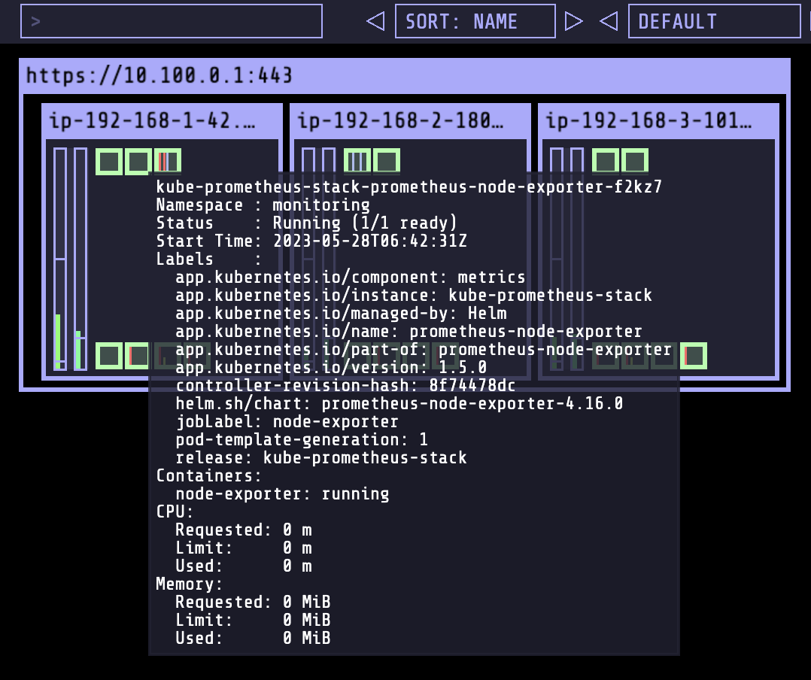This screenshot has width=811, height=680.
Task: Click label jobLabel: node-exporter
Action: (x=287, y=422)
